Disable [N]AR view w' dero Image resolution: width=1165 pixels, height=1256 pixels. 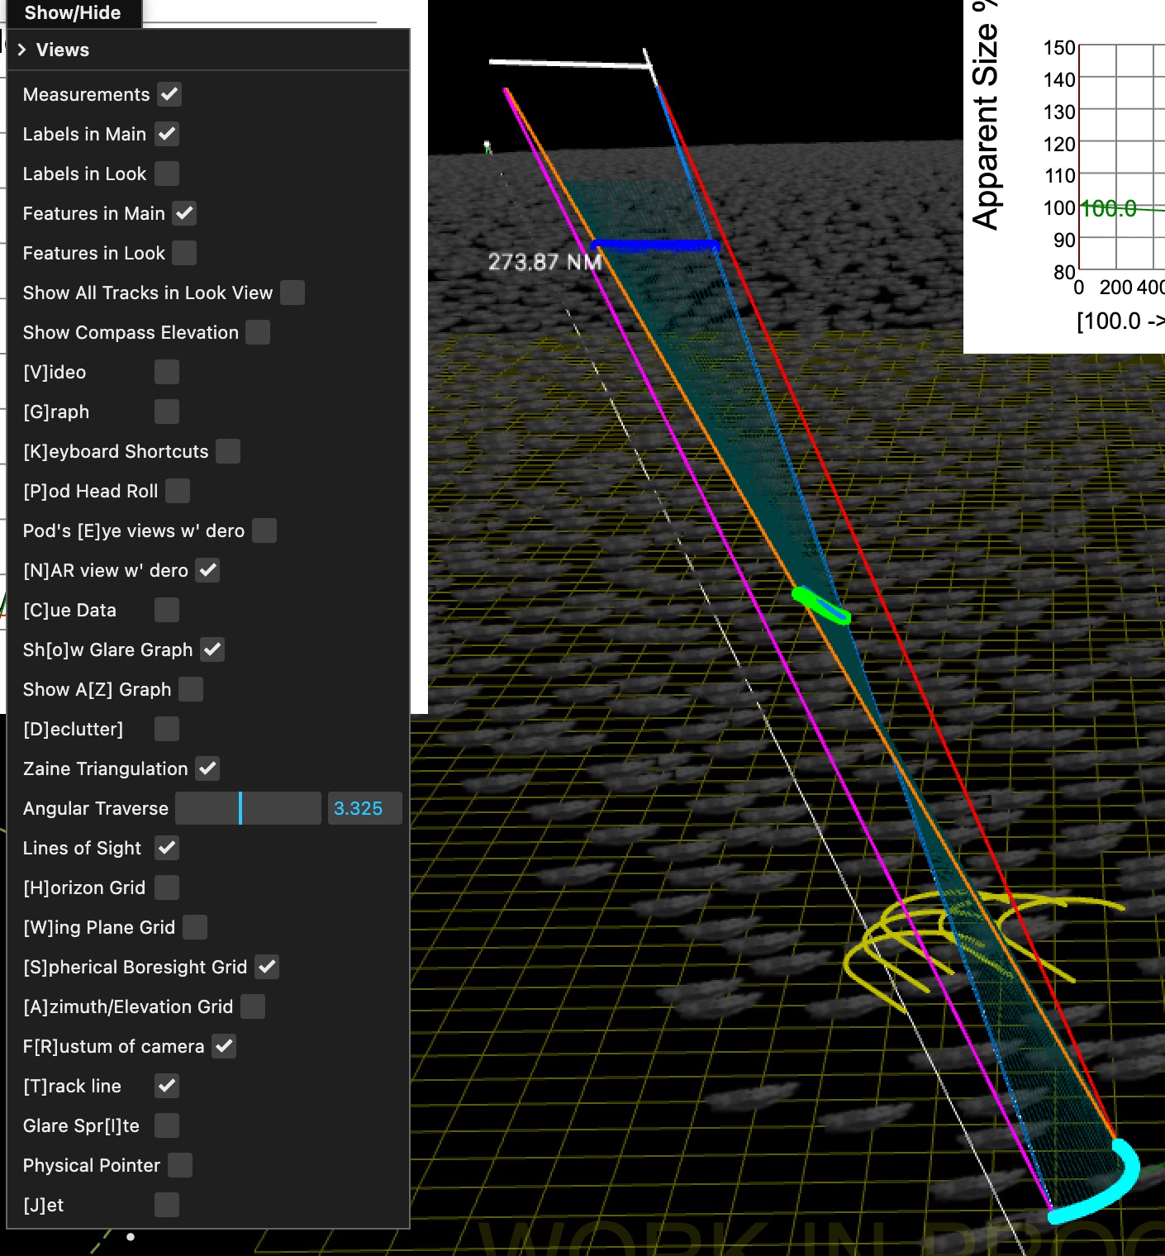pyautogui.click(x=207, y=570)
